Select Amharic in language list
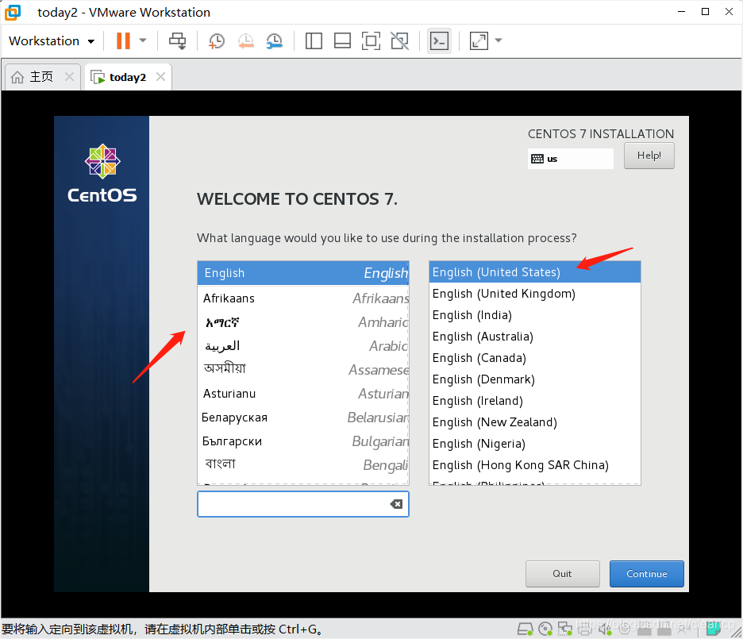 click(303, 322)
